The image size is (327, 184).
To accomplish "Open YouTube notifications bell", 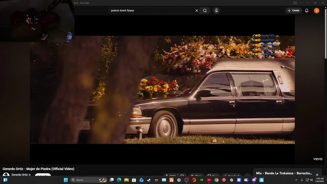I will click(307, 10).
